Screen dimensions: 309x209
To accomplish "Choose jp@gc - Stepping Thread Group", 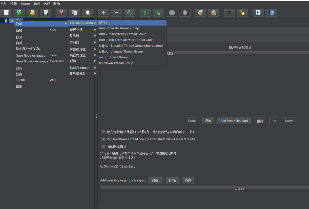I will pyautogui.click(x=132, y=46).
